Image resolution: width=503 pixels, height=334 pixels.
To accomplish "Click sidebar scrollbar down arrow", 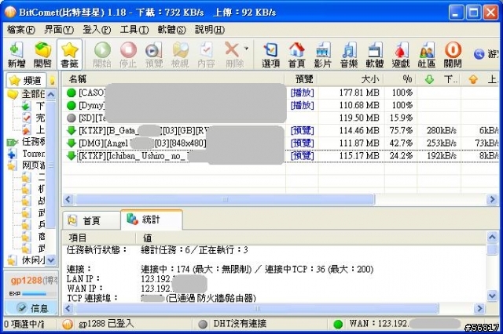I will (x=51, y=260).
